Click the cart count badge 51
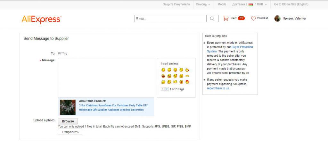The width and height of the screenshot is (328, 157). pos(241,18)
